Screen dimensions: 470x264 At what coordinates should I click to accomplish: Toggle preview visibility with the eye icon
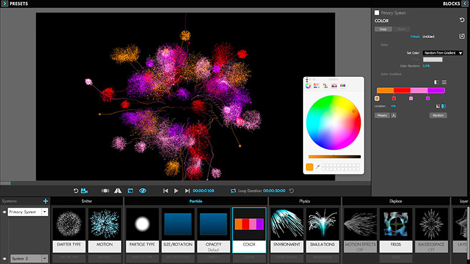[x=143, y=191]
